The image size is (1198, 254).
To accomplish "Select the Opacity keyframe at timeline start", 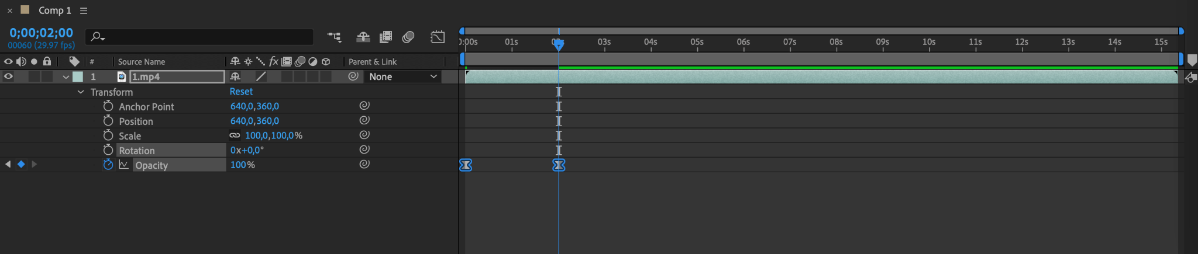I will pos(466,165).
